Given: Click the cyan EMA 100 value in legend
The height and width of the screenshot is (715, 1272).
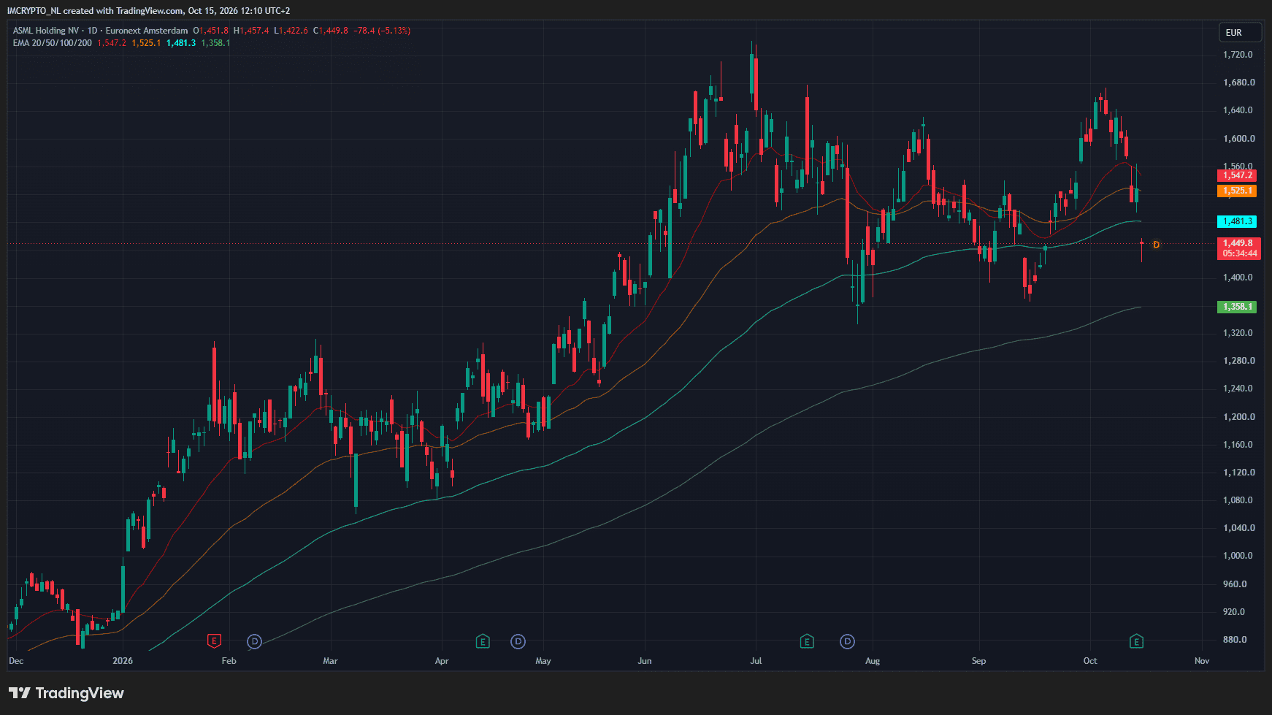Looking at the screenshot, I should coord(181,43).
